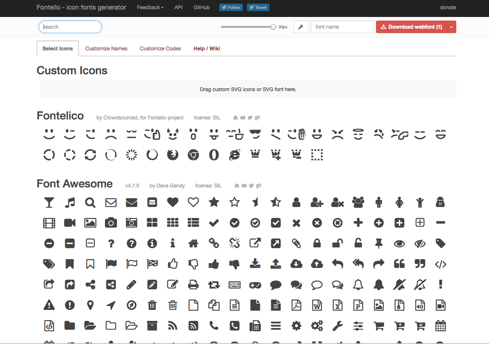
Task: Select the crown-plus icon in Fontelico
Action: pyautogui.click(x=276, y=155)
